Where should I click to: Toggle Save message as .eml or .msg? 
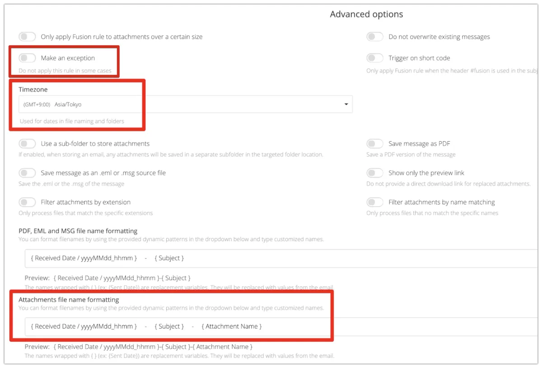click(x=27, y=173)
